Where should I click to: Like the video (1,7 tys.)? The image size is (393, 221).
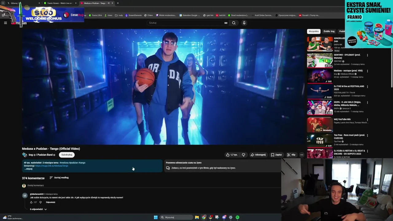[232, 155]
